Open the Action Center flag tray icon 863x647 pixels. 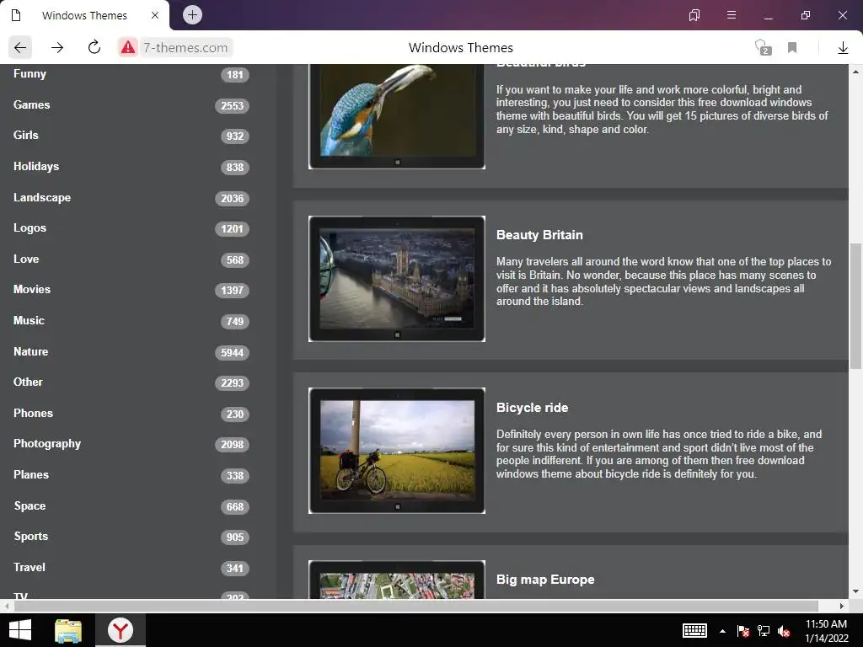[743, 631]
